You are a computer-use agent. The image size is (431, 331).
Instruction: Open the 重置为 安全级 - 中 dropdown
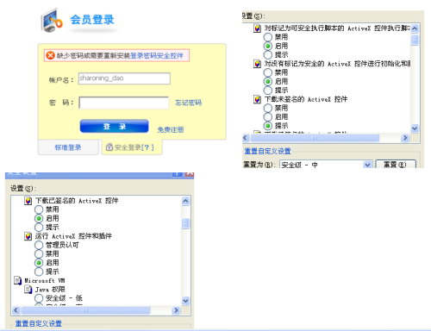click(x=367, y=165)
